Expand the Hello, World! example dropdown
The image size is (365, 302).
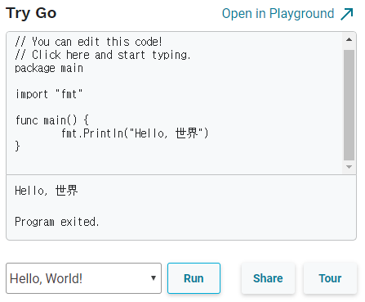click(x=83, y=278)
